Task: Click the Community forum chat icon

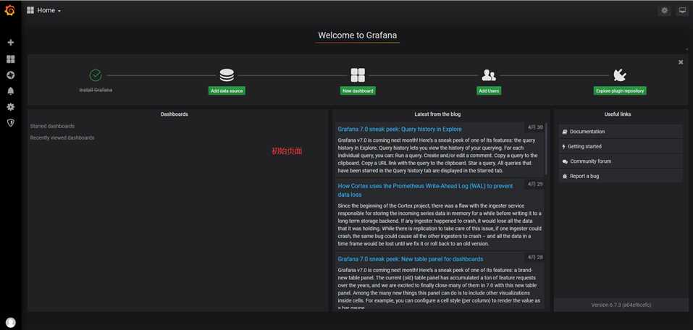Action: tap(565, 161)
